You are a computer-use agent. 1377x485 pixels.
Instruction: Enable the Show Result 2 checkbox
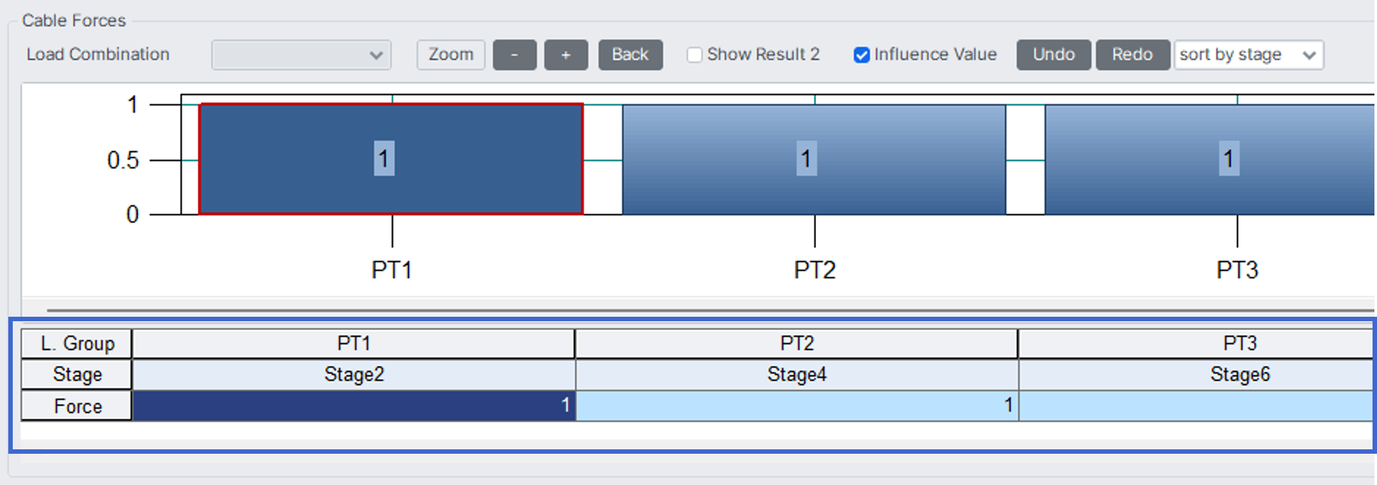(694, 55)
